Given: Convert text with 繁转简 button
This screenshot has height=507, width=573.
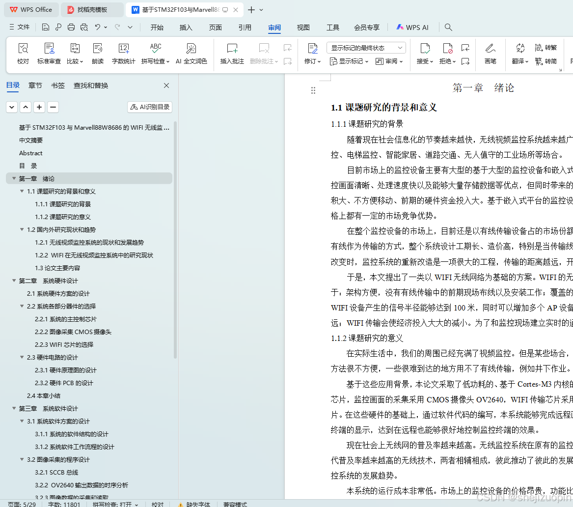Looking at the screenshot, I should pyautogui.click(x=546, y=61).
